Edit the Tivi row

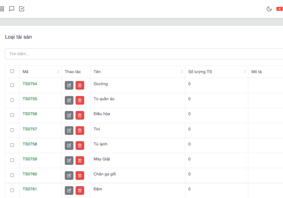pos(69,130)
